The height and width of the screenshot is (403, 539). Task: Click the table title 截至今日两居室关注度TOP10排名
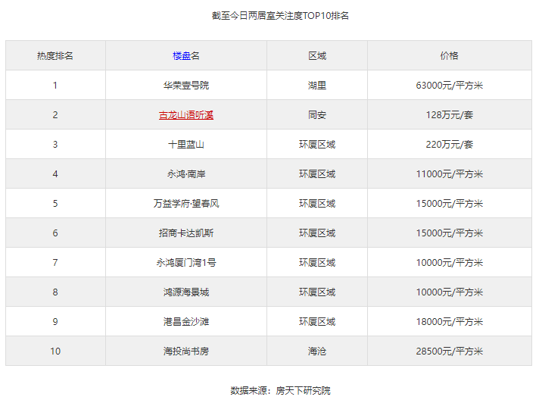pos(280,16)
